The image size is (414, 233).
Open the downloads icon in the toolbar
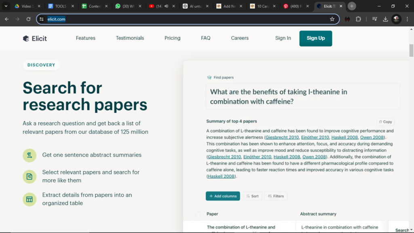click(385, 19)
